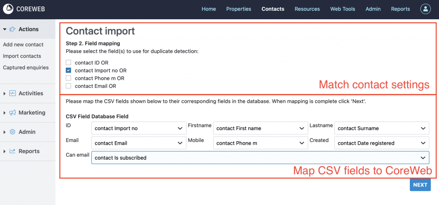Open the Firstname mapping dropdown
The height and width of the screenshot is (205, 439).
tap(259, 128)
